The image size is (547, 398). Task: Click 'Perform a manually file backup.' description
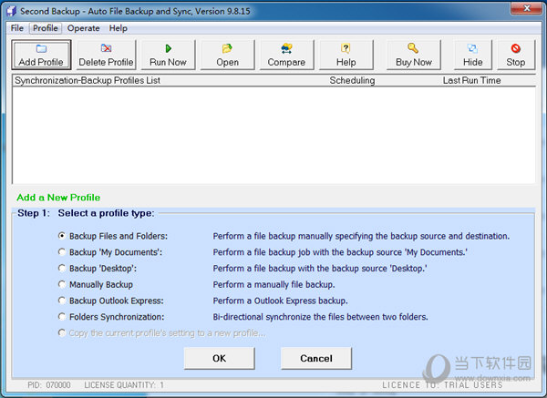273,285
